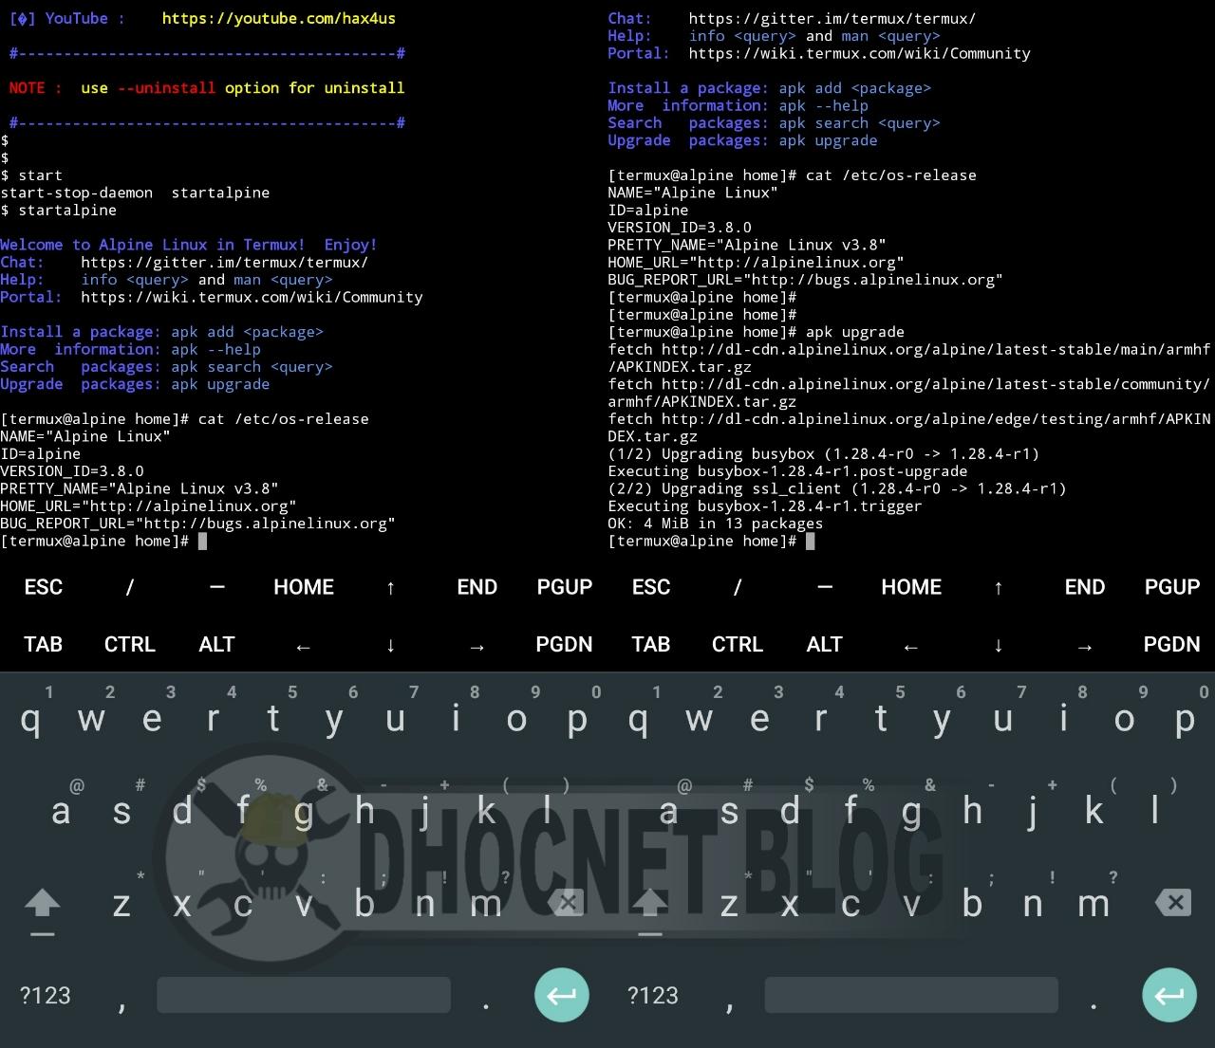The image size is (1215, 1048).
Task: Tap the right arrow key in right Termux screen
Action: point(1085,646)
